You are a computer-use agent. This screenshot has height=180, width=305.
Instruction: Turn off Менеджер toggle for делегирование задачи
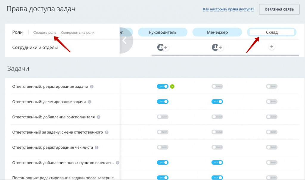click(217, 102)
